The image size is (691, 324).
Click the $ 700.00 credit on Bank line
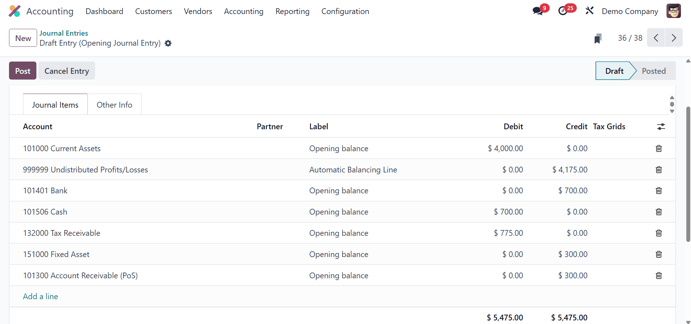point(573,190)
